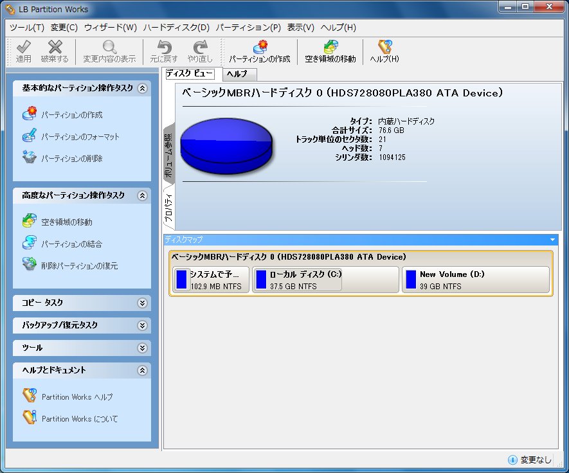
Task: Click the disk map header ベーシックMBRハードディスク 0
Action: (x=289, y=257)
